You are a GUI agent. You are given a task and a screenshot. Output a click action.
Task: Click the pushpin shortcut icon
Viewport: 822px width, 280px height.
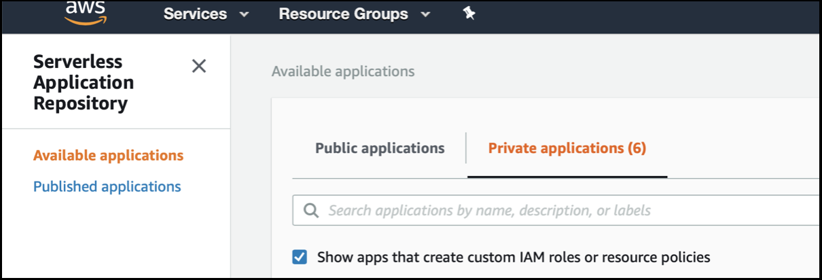[469, 13]
